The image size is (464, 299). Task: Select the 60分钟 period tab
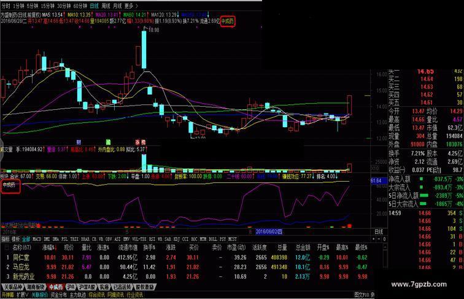click(80, 6)
